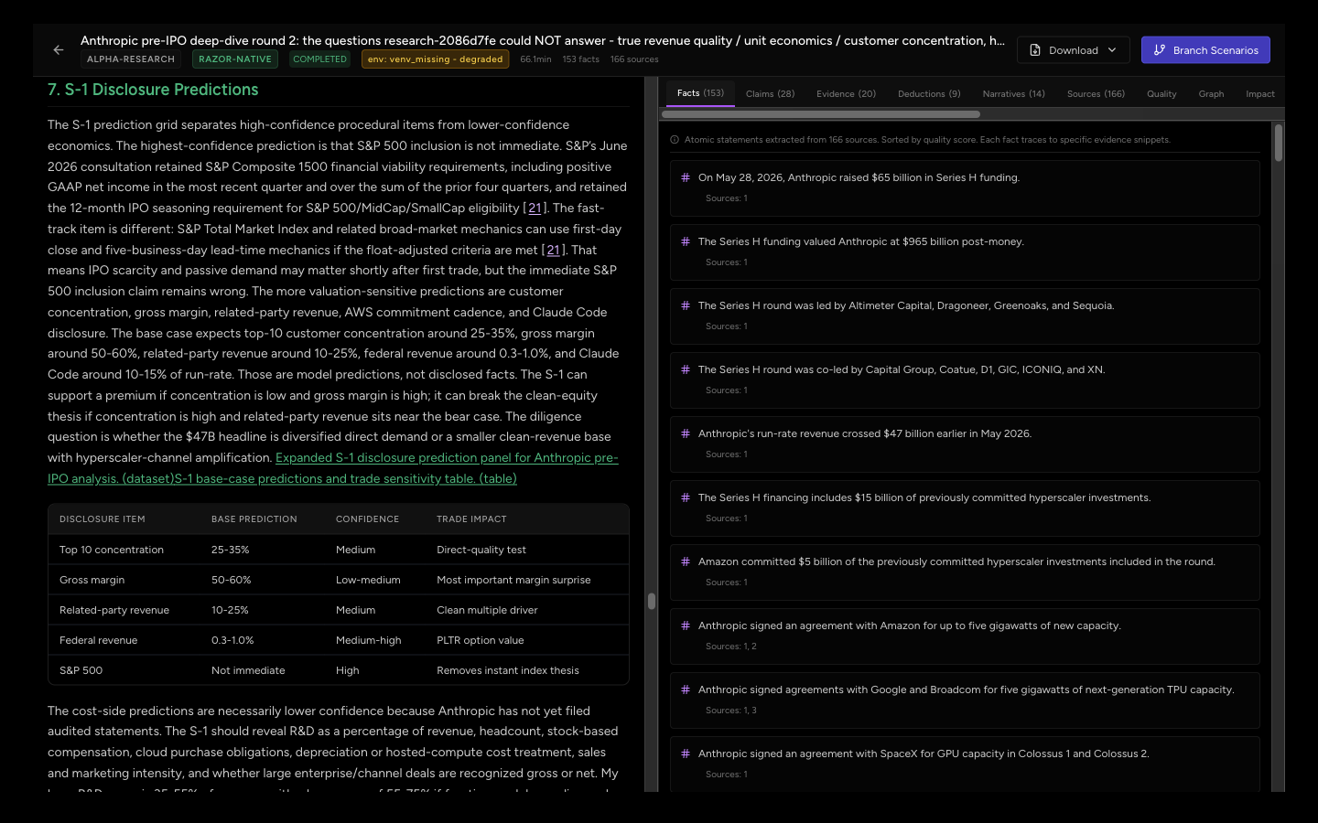Open Branch Scenarios
The width and height of the screenshot is (1318, 823).
(x=1205, y=50)
